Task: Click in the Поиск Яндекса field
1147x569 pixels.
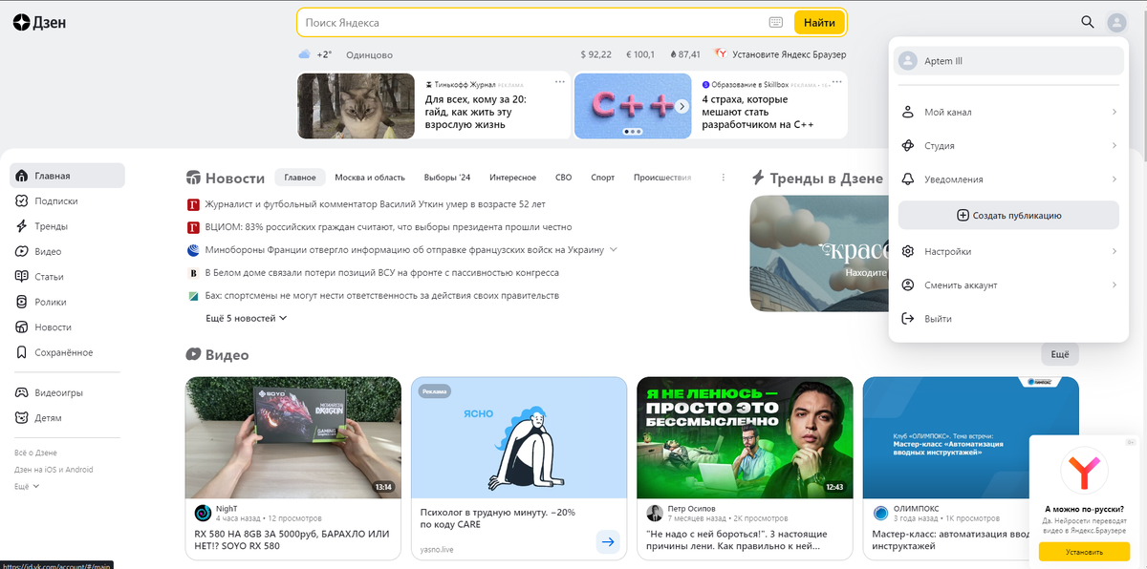Action: (x=533, y=22)
